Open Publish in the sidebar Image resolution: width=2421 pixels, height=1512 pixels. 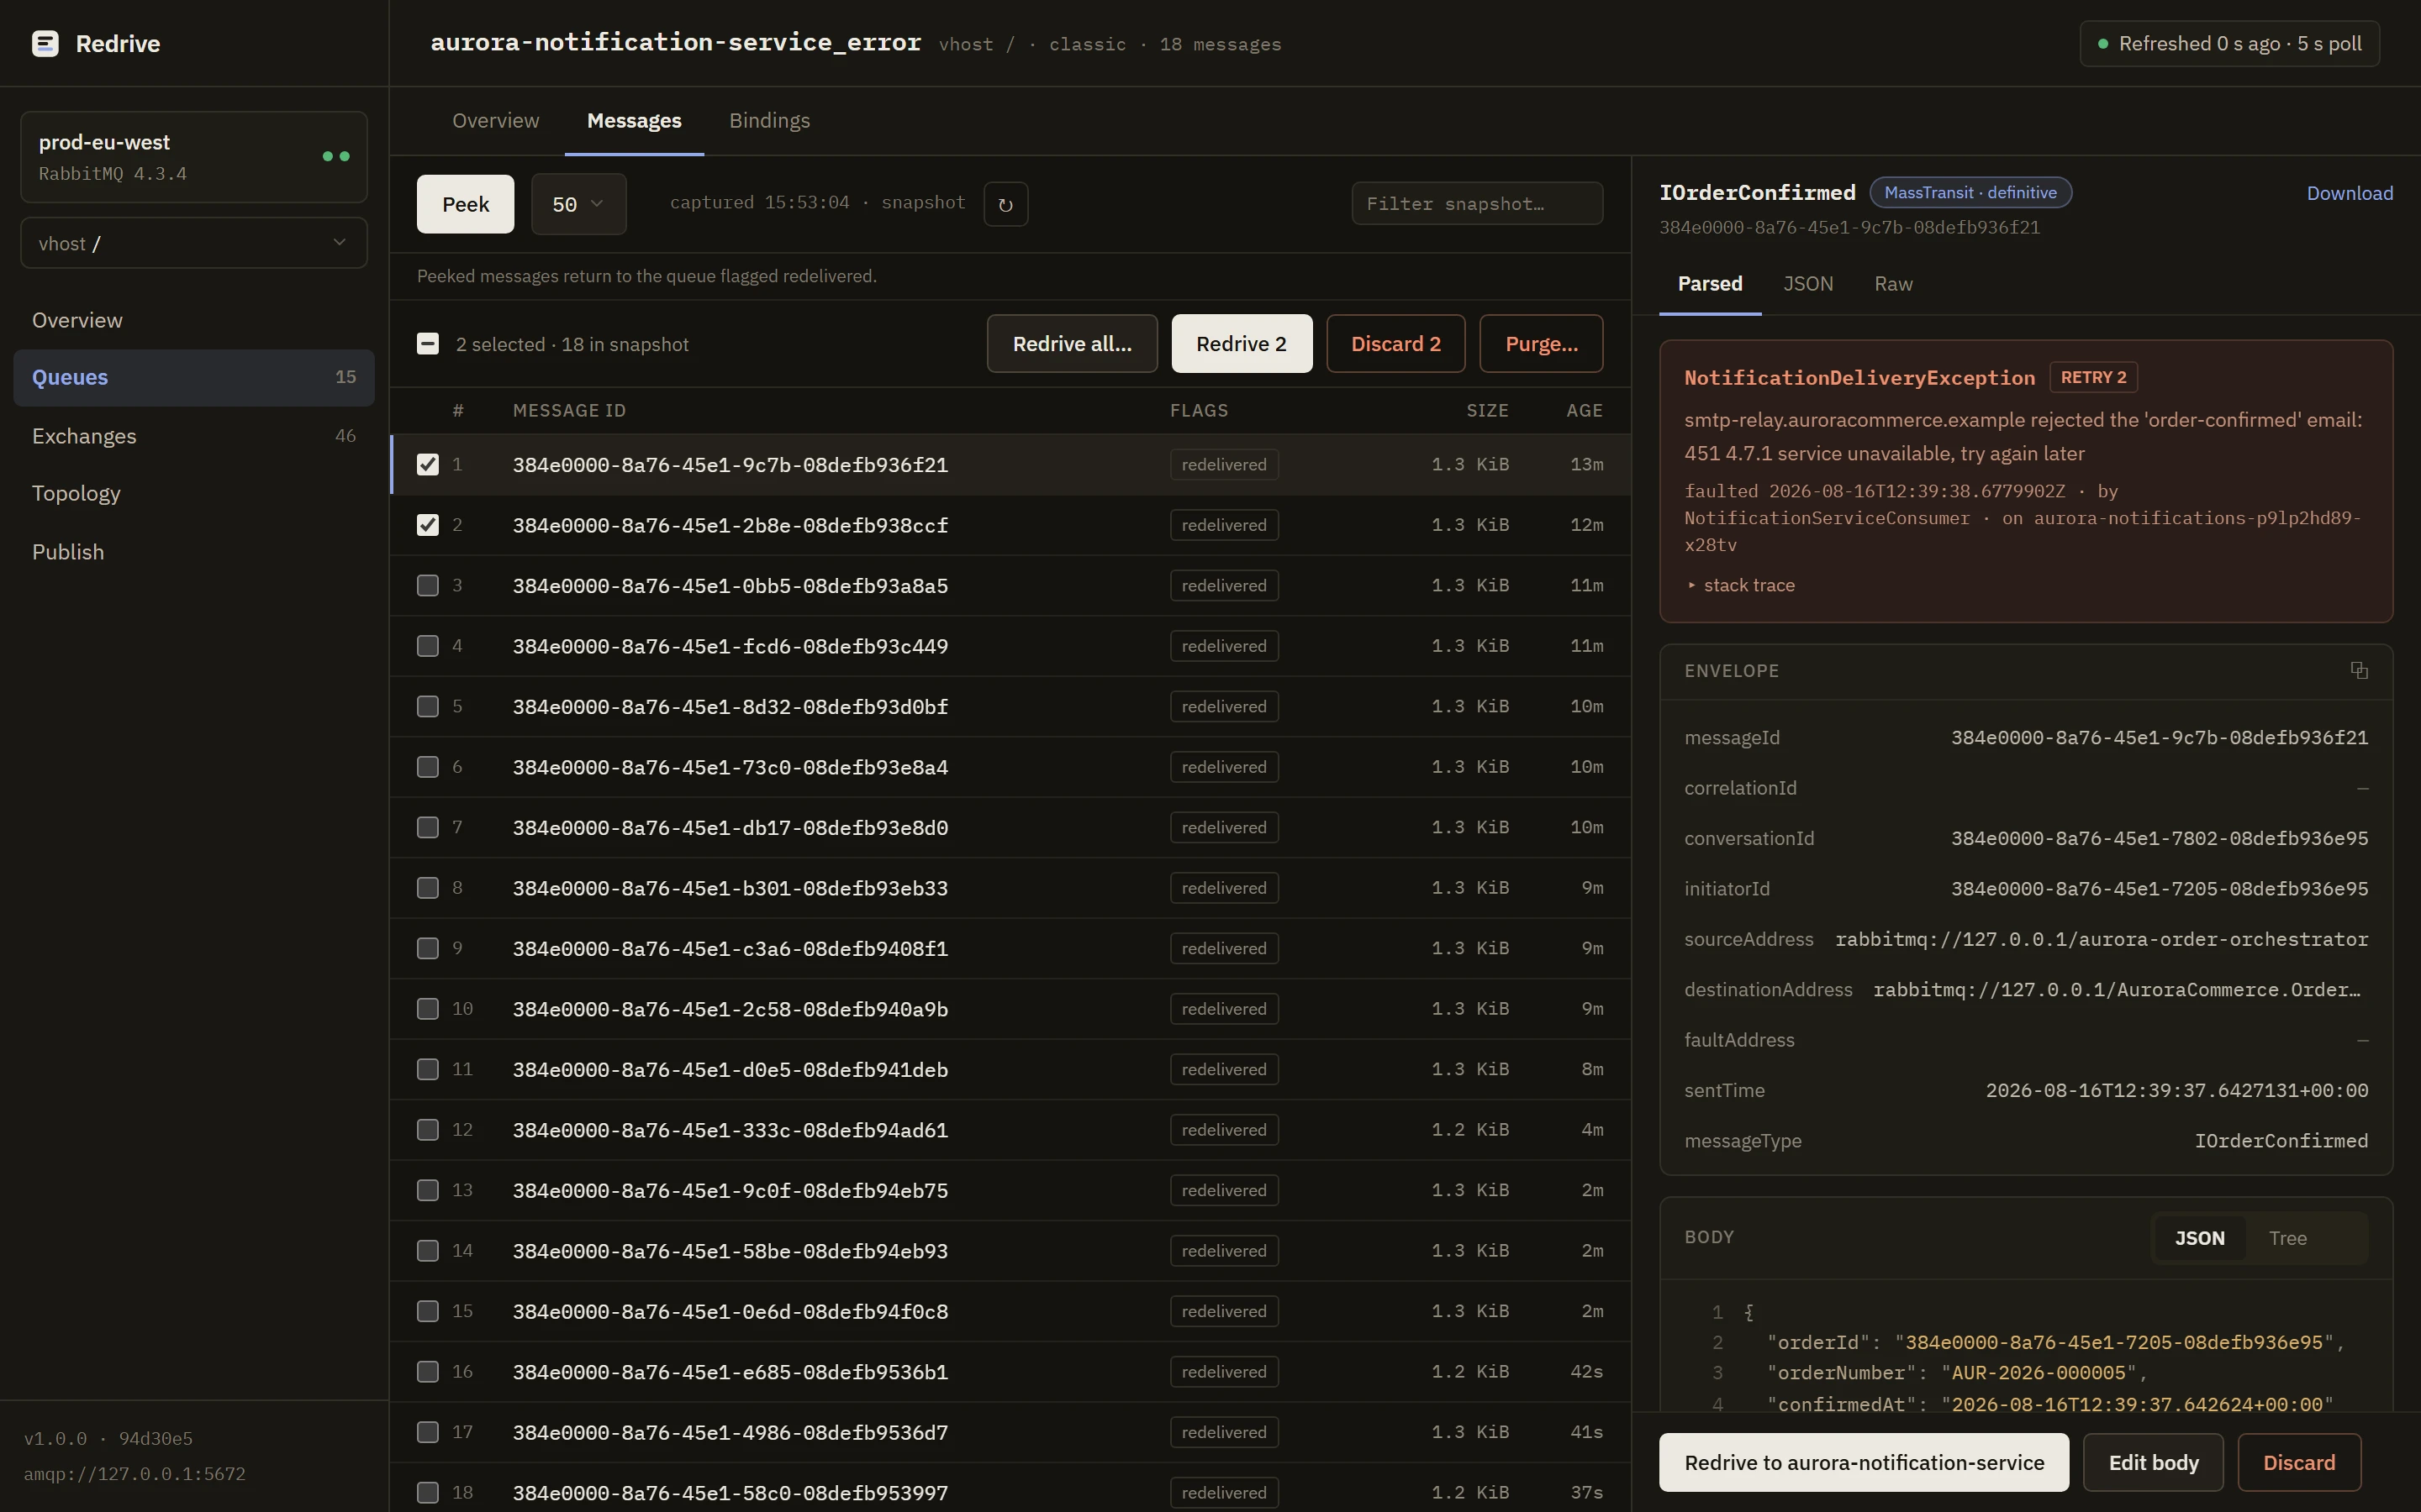[x=194, y=552]
